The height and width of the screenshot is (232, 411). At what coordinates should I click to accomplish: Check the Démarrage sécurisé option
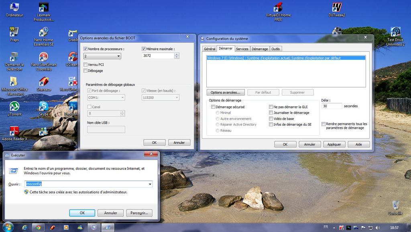click(213, 107)
